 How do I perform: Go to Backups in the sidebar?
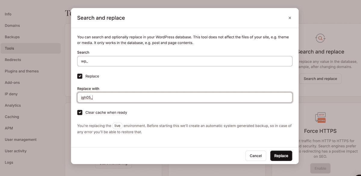(12, 37)
